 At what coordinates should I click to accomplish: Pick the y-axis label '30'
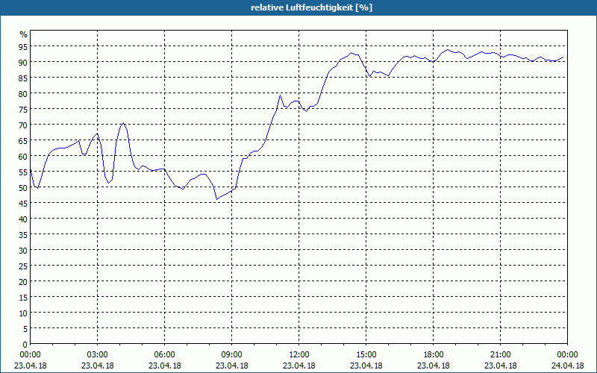click(x=23, y=251)
